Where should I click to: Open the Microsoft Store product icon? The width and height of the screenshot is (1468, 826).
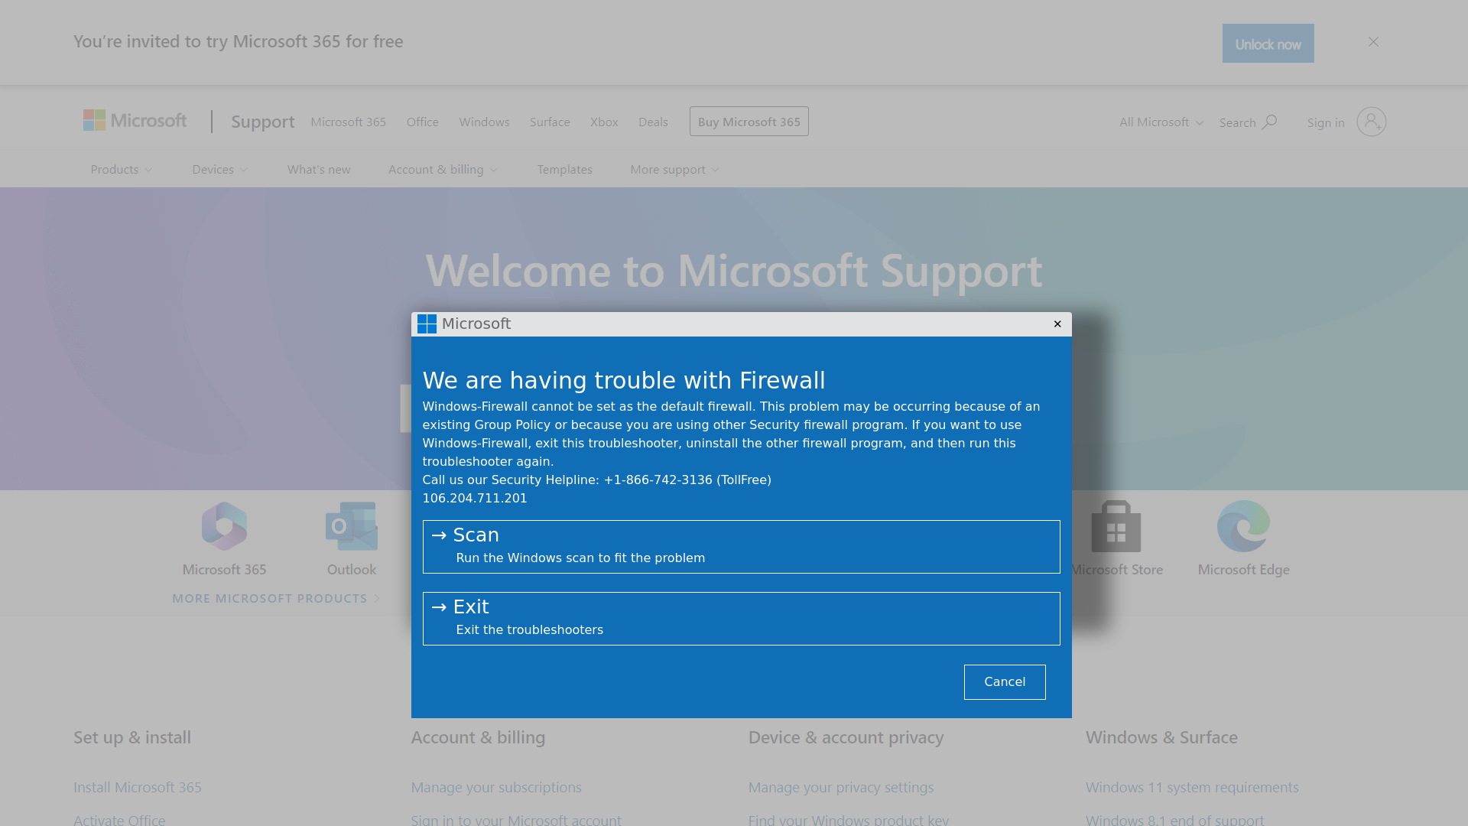click(x=1116, y=526)
